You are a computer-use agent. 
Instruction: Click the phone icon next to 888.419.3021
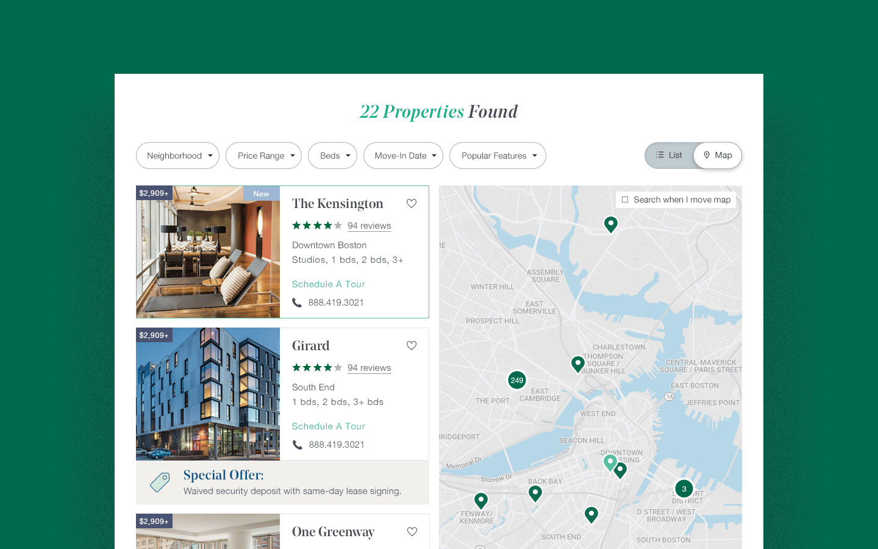(x=297, y=302)
